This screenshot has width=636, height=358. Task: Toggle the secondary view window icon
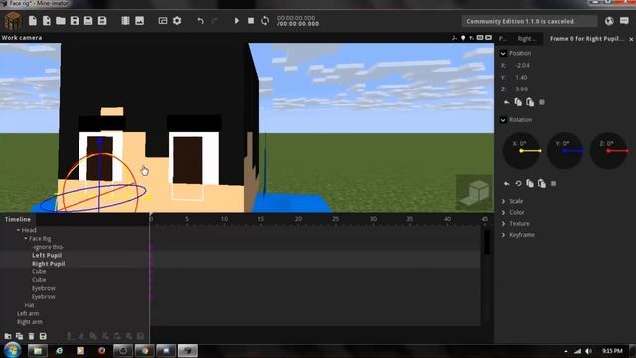coord(163,21)
